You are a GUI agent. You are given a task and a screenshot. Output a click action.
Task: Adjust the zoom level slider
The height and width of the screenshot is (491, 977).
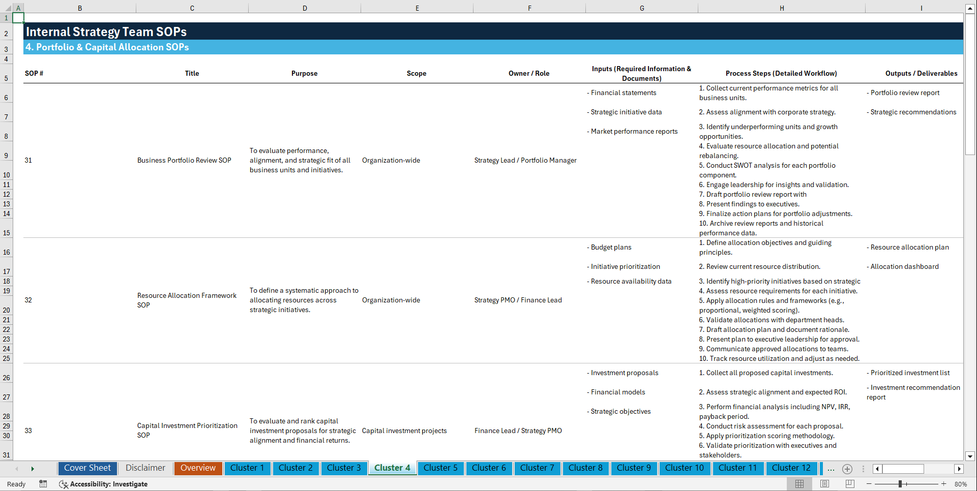point(900,484)
